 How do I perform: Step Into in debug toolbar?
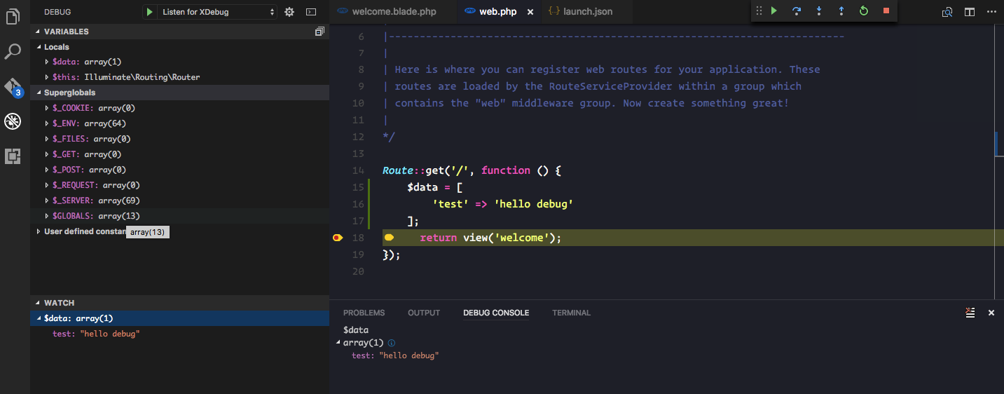(x=818, y=11)
